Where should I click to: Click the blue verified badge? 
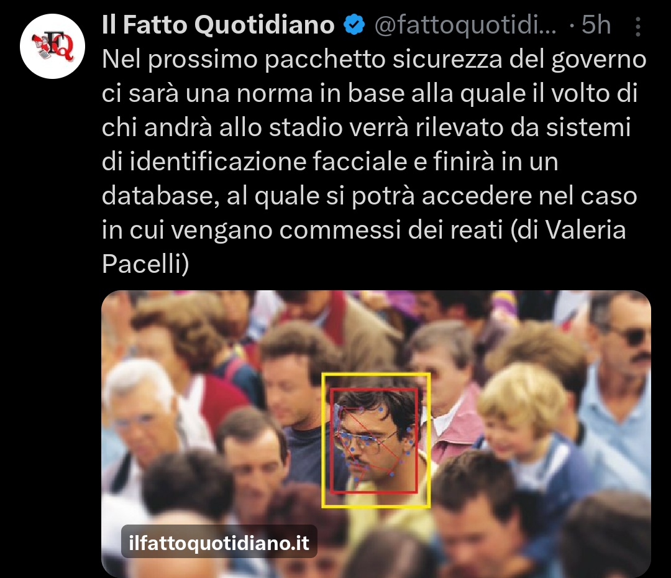pyautogui.click(x=354, y=24)
